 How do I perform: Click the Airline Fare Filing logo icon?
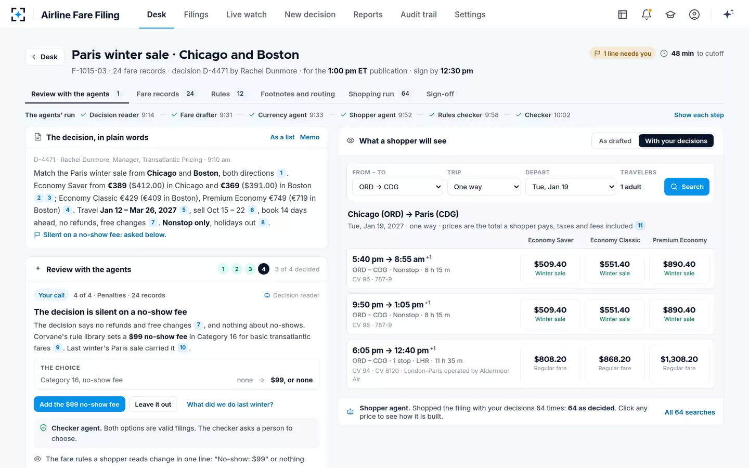click(x=18, y=15)
